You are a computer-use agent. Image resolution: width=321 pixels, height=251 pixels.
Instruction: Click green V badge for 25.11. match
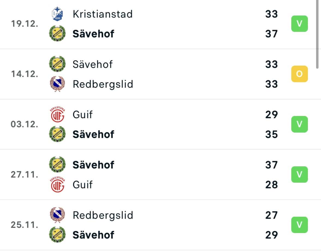[x=299, y=225]
